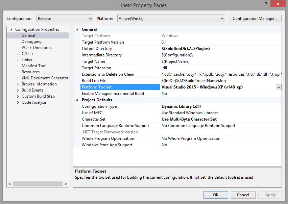This screenshot has height=204, width=288.
Task: Select the Browse Information tree item label
Action: click(x=39, y=84)
